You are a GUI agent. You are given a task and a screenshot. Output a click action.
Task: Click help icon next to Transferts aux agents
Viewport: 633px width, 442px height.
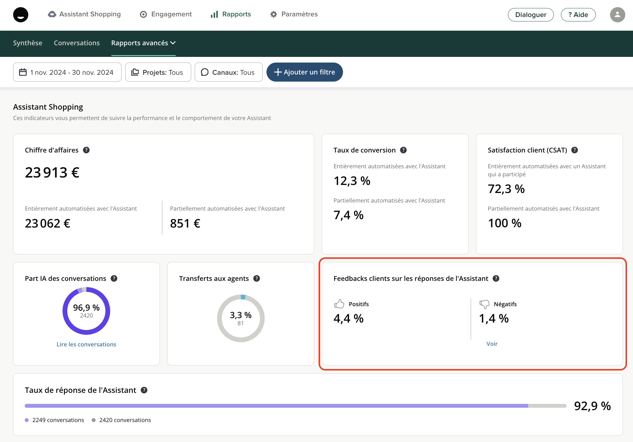pyautogui.click(x=257, y=278)
